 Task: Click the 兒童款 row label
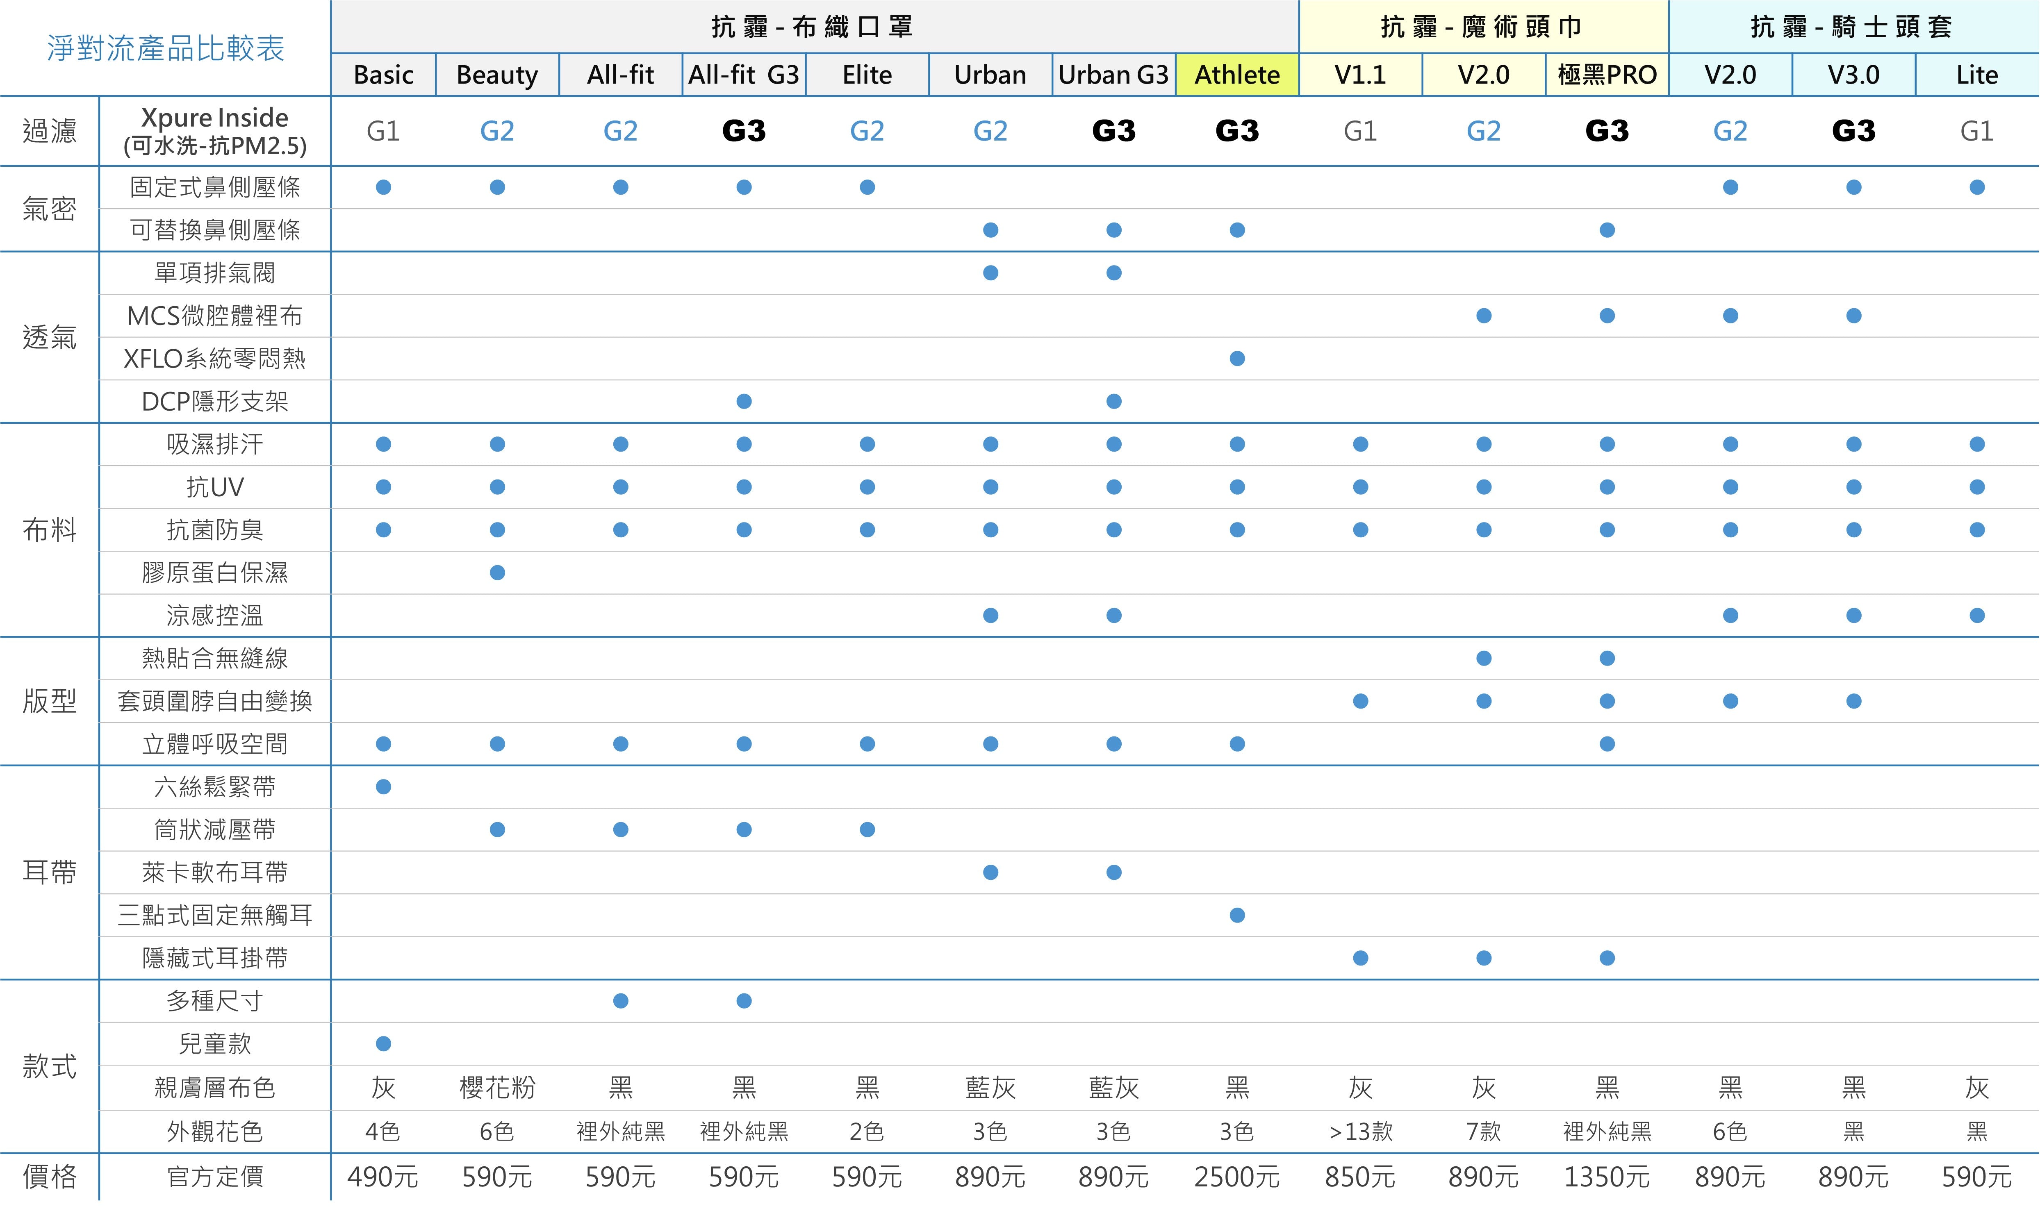215,1044
